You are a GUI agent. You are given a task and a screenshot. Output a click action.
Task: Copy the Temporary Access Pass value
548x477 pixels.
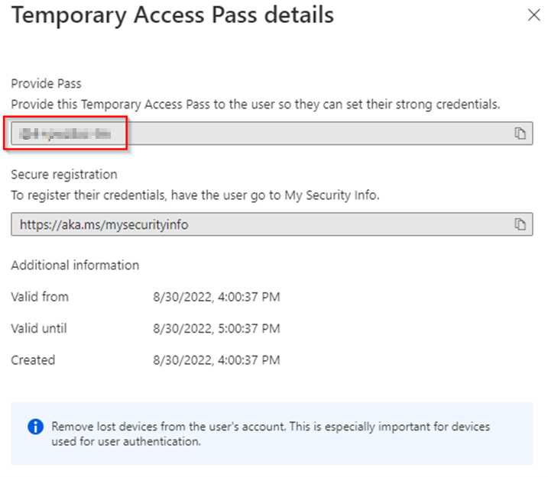coord(520,134)
